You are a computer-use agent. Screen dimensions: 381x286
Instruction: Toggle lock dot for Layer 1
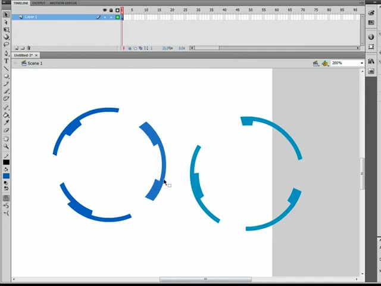tap(111, 17)
